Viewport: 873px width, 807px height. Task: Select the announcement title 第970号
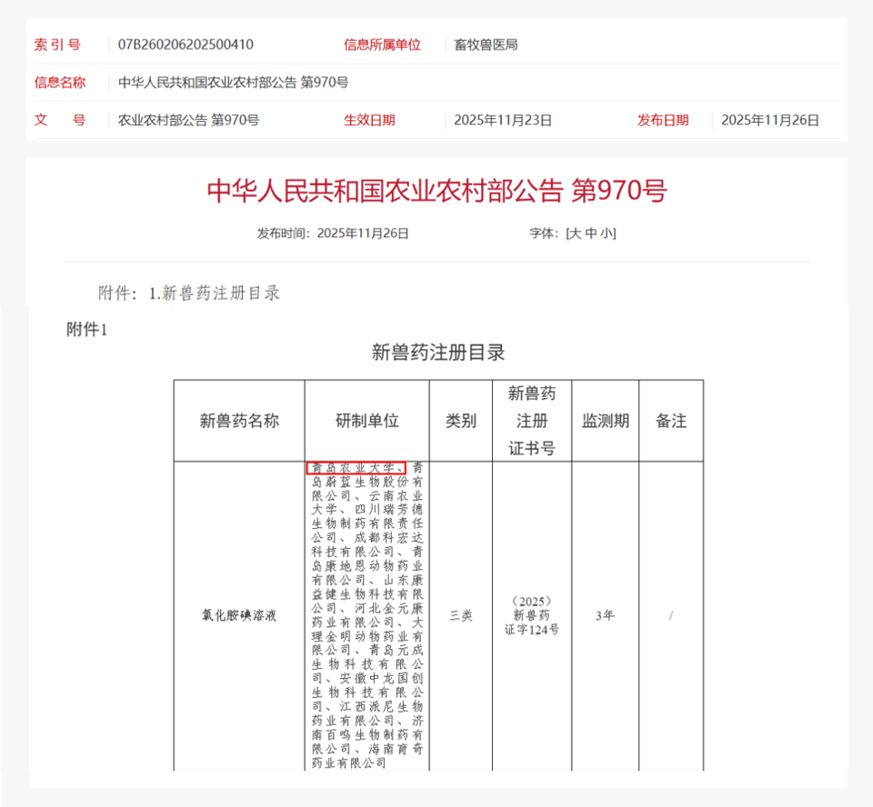[x=619, y=191]
